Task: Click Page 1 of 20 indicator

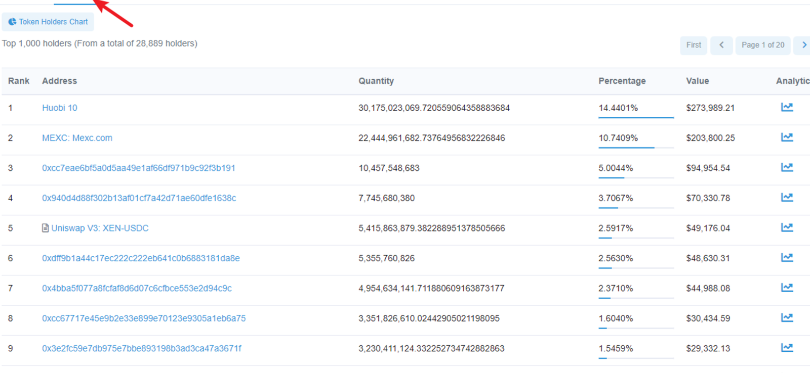Action: 763,45
